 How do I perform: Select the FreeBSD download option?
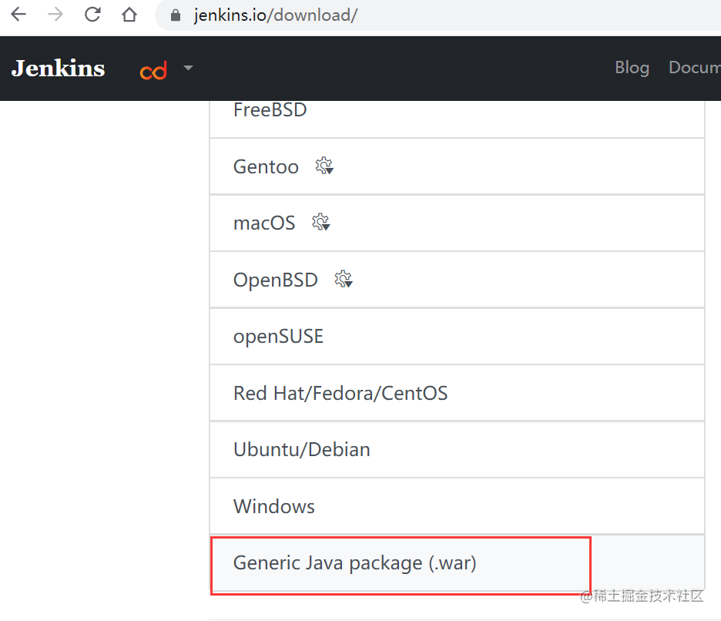[x=270, y=110]
